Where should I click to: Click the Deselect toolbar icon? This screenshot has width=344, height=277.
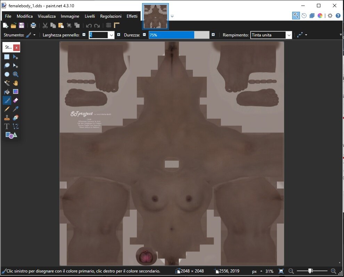coord(77,25)
